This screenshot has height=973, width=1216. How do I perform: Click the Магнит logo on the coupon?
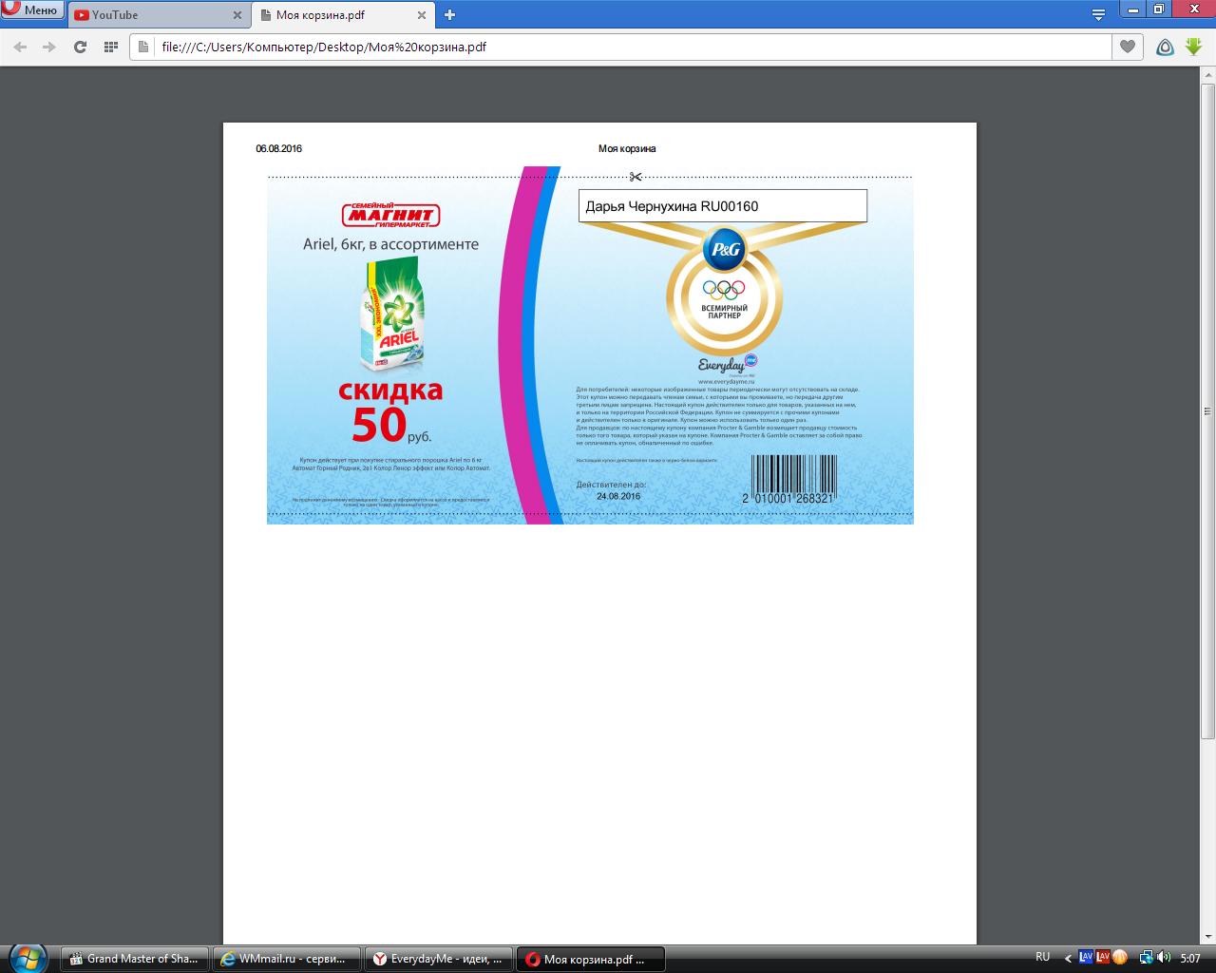[390, 215]
